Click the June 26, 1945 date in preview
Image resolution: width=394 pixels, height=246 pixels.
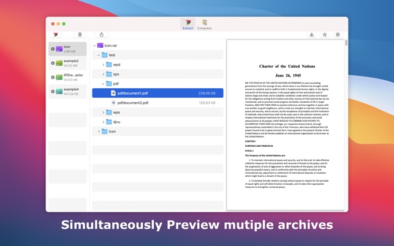tap(288, 75)
